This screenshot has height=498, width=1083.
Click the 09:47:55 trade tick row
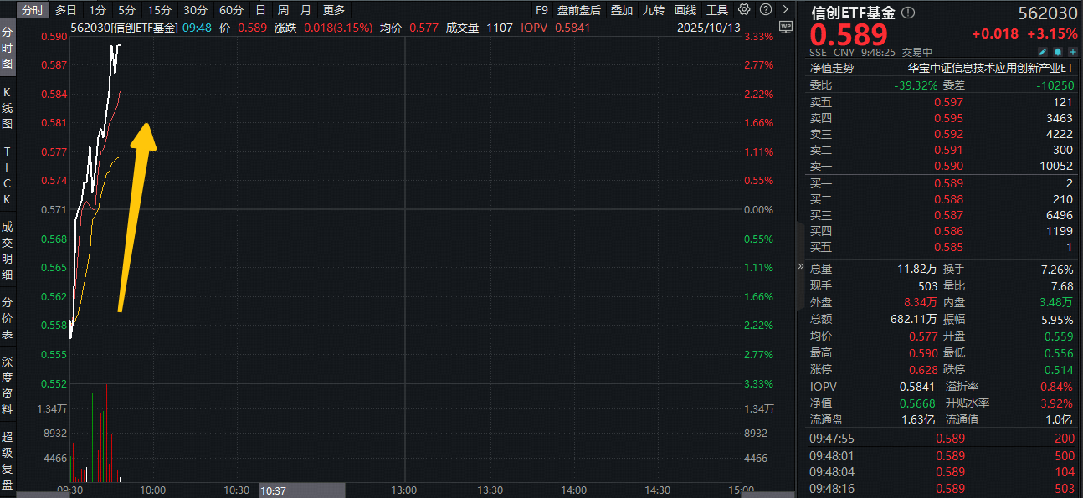pos(941,439)
